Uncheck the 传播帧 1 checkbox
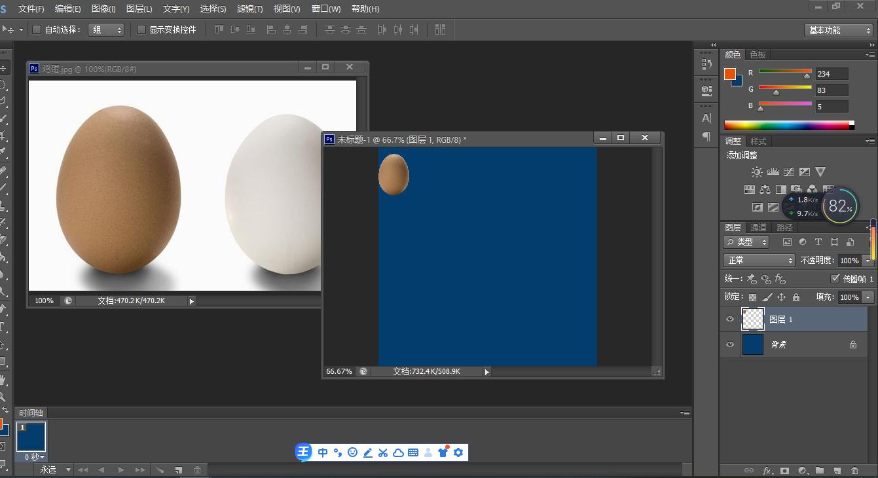 click(835, 279)
